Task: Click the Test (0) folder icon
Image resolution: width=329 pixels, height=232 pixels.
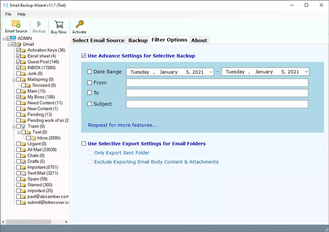Action: pyautogui.click(x=28, y=132)
